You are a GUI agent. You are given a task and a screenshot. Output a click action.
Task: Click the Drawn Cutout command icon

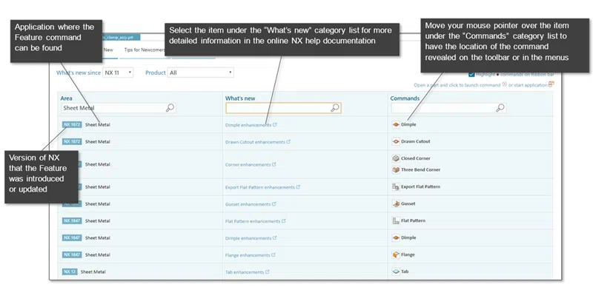[396, 141]
